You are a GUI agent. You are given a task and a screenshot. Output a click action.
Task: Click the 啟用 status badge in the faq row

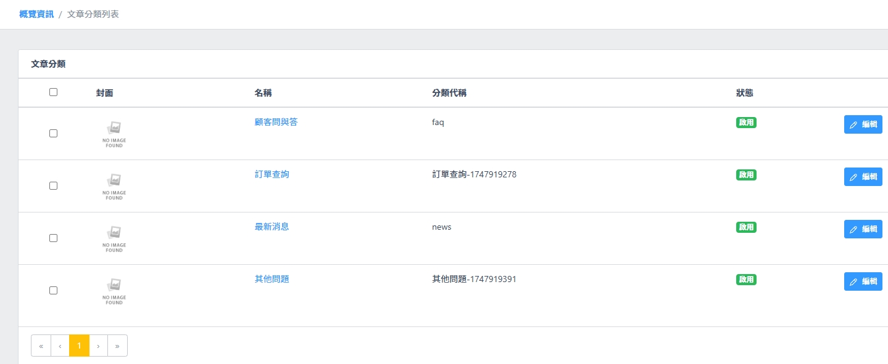746,123
